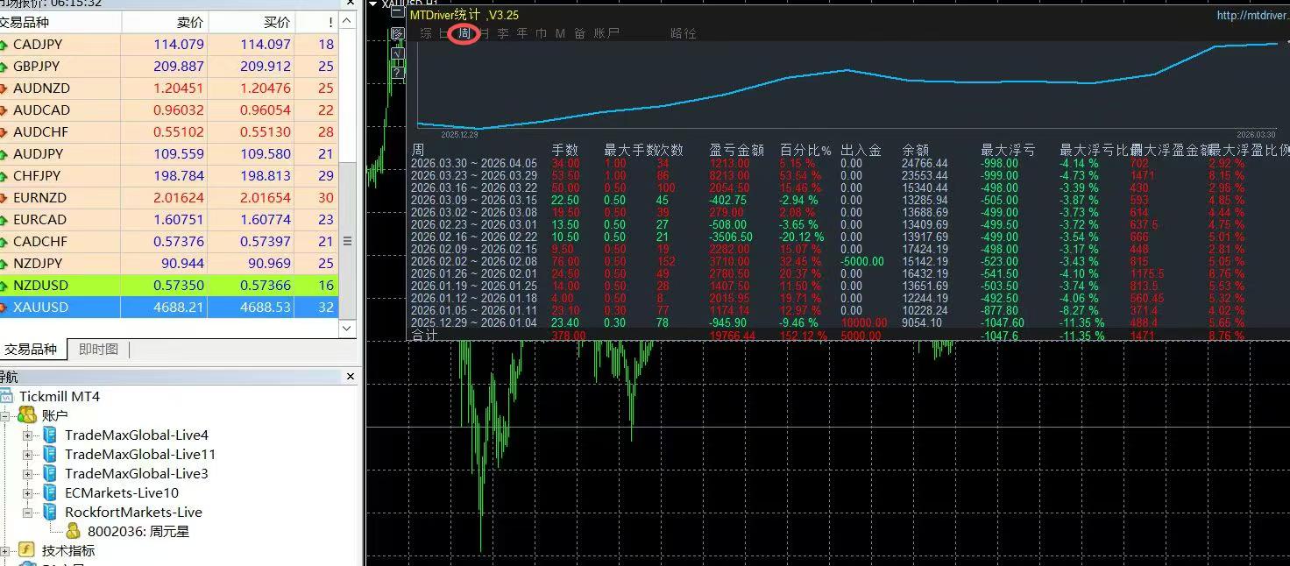Select the CHFJPY symbol row

coord(169,176)
